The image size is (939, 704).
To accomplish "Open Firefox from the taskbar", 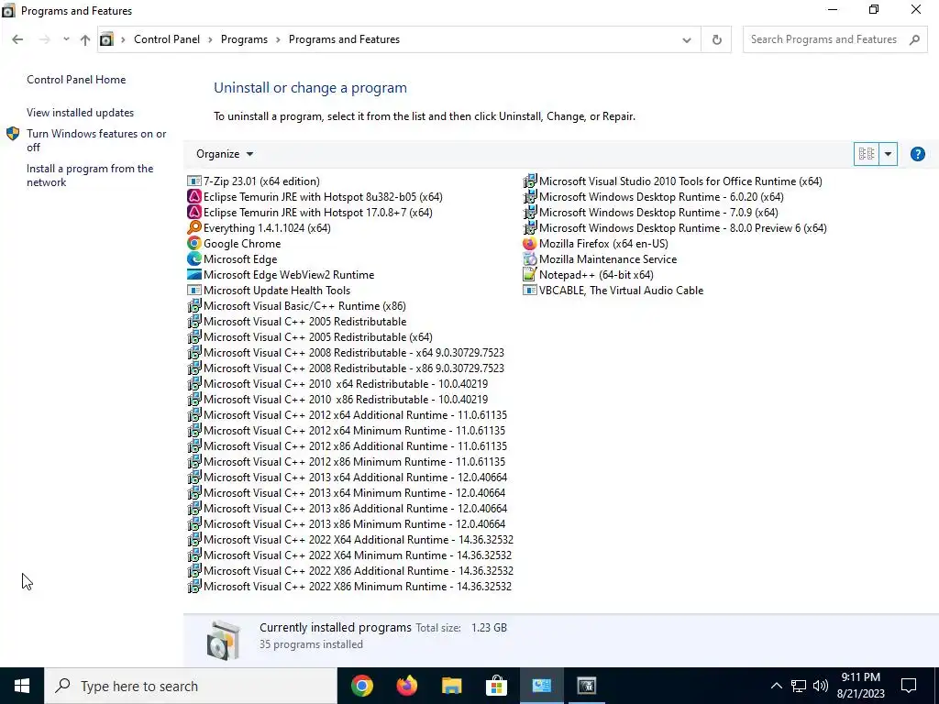I will [x=406, y=686].
